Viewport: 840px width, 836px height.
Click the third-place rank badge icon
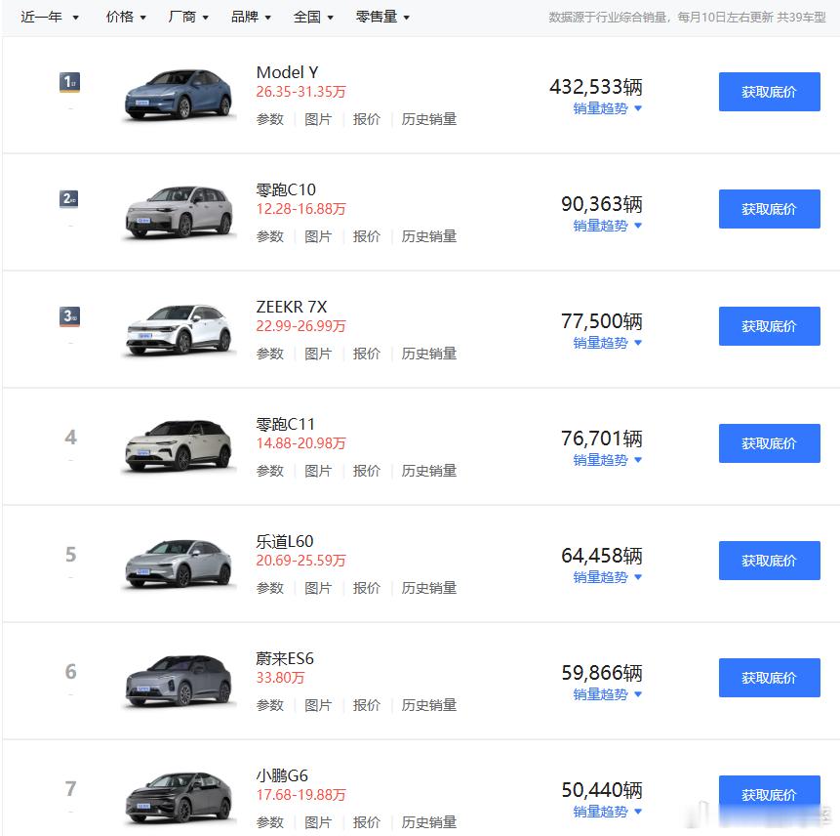tap(69, 316)
